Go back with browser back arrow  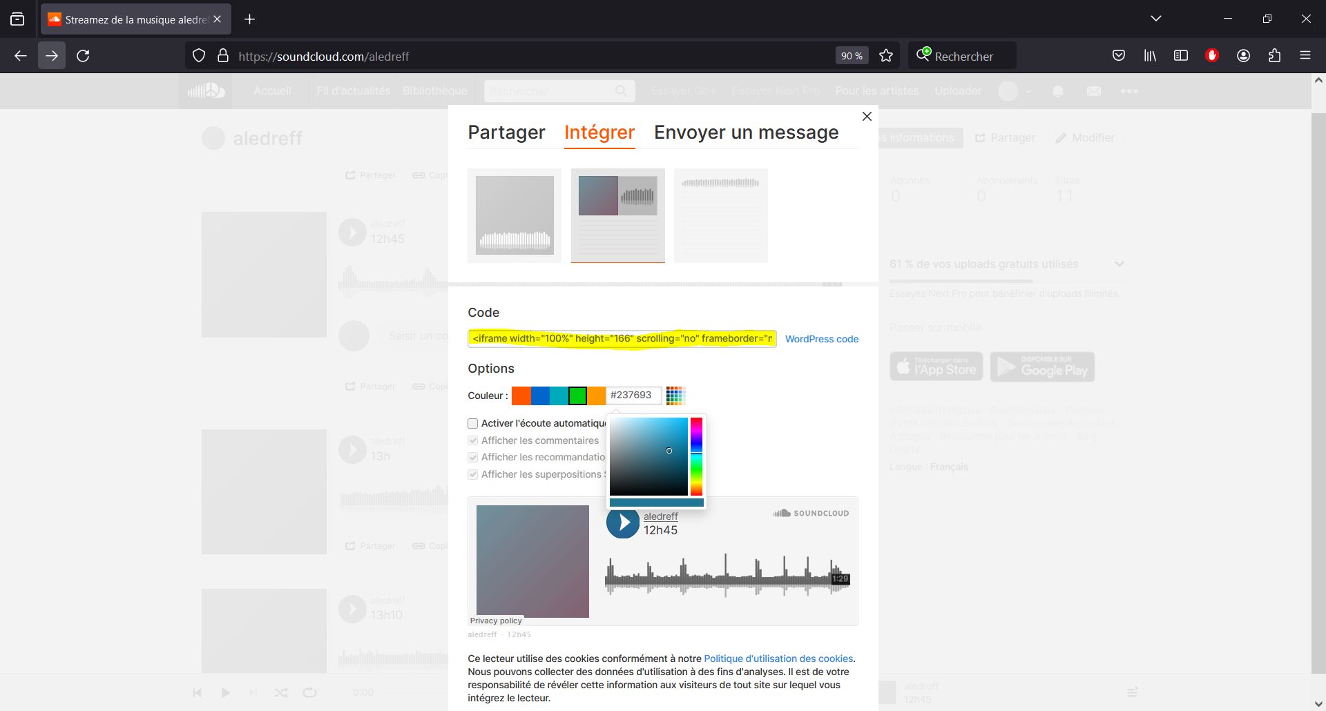pos(21,56)
